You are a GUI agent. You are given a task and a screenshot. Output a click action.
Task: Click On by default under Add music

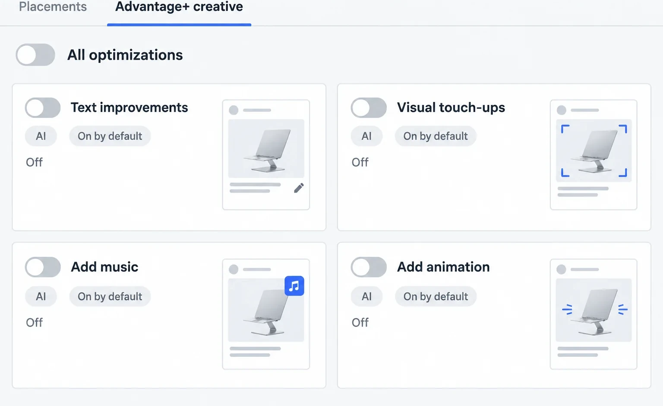tap(110, 296)
